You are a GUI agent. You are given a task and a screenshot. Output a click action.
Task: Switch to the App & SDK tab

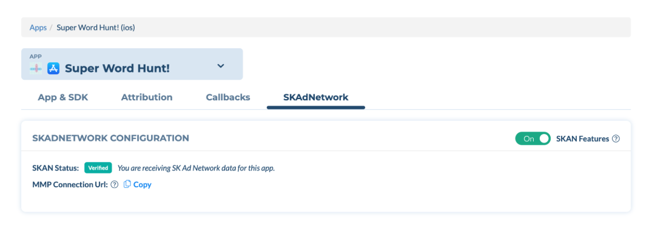[63, 97]
